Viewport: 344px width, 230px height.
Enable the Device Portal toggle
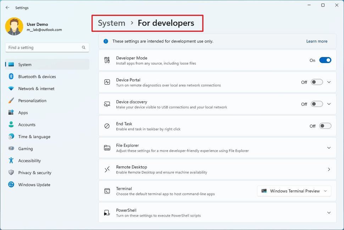point(317,82)
